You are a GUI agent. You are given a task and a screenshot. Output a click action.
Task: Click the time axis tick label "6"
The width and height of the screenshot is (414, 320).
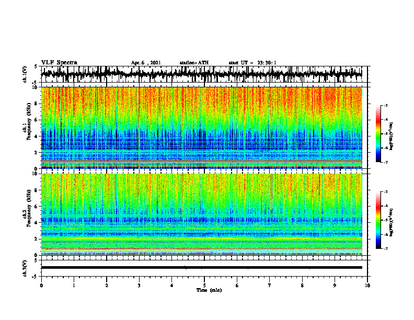tap(237, 285)
